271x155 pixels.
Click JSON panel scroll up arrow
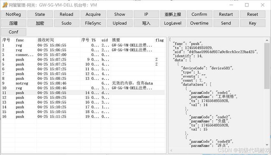tap(267, 40)
